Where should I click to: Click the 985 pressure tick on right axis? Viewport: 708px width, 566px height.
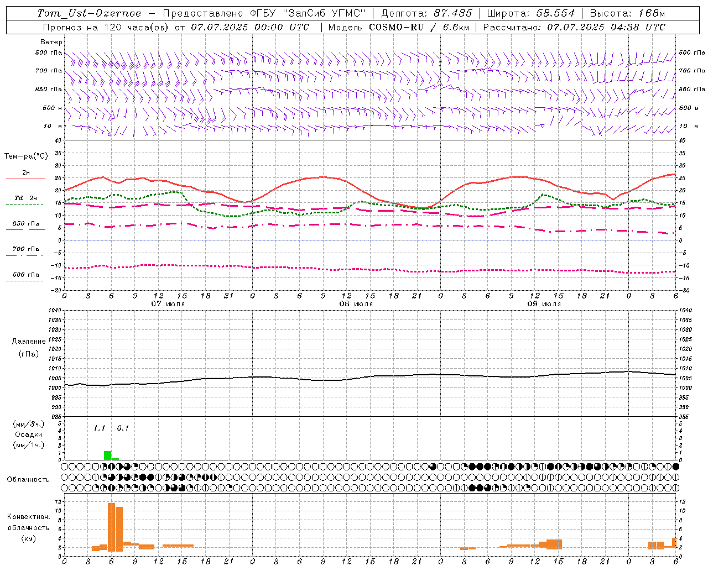pyautogui.click(x=684, y=417)
